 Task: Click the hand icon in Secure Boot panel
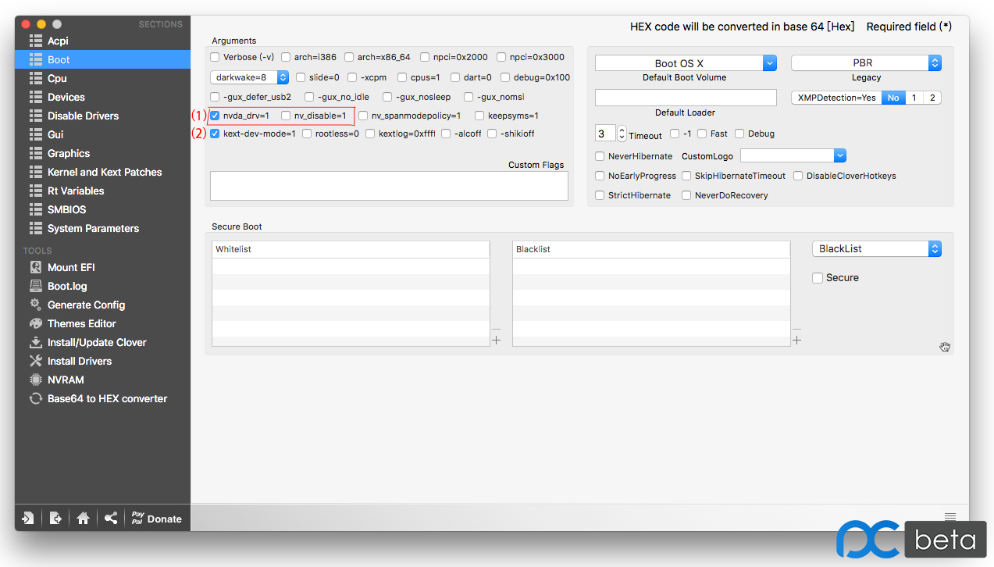point(945,347)
